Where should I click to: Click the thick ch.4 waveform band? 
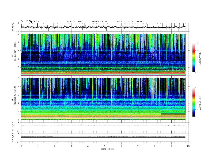coord(103,137)
